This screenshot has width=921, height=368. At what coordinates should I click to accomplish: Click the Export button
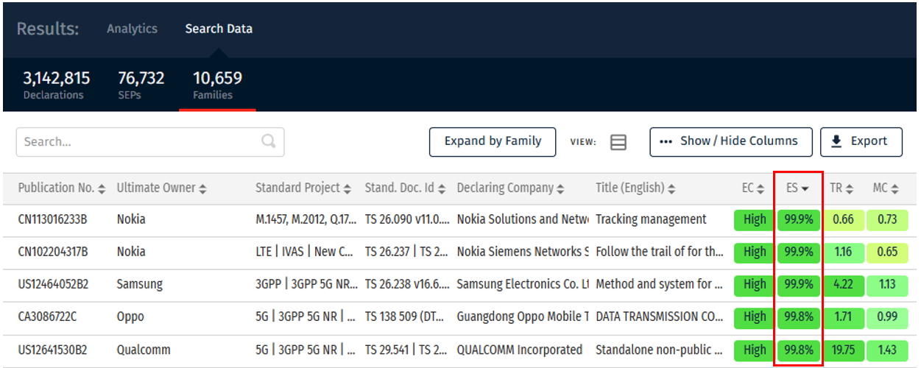[x=861, y=141]
